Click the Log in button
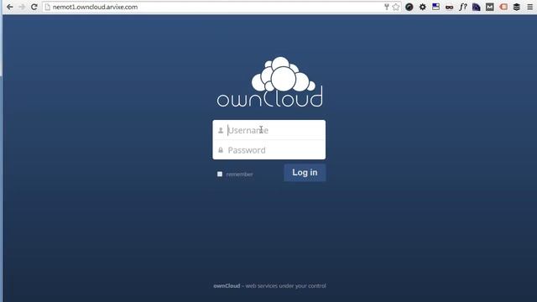Image resolution: width=537 pixels, height=302 pixels. tap(305, 173)
